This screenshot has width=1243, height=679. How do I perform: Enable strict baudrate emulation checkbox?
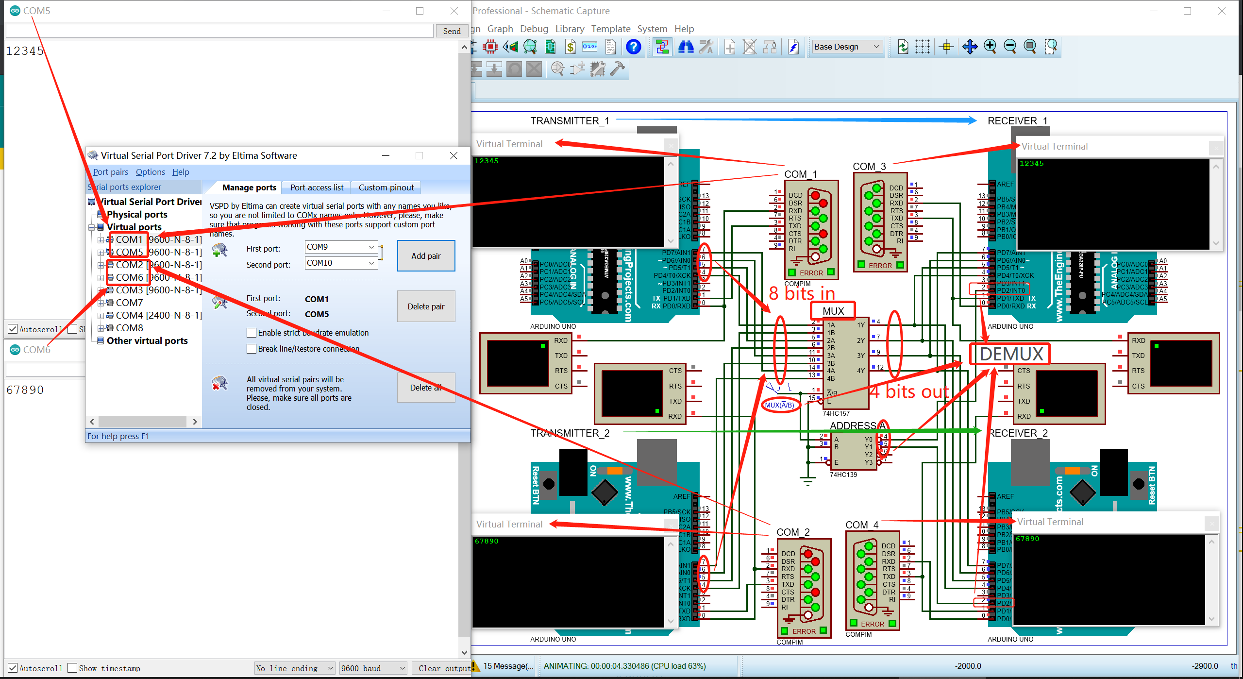tap(252, 333)
